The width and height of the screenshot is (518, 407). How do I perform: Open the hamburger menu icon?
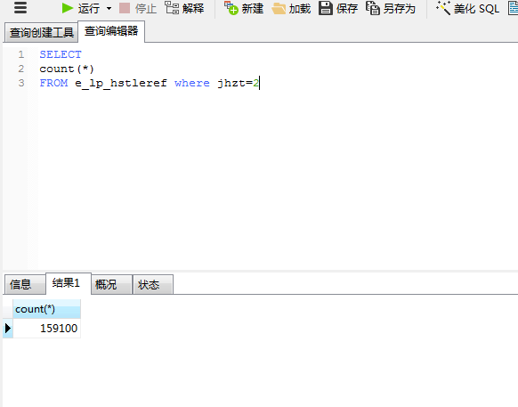click(20, 8)
